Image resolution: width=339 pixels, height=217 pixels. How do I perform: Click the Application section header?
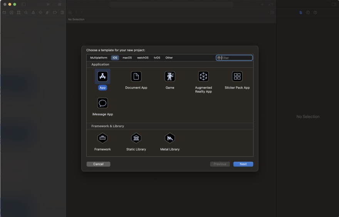pyautogui.click(x=100, y=64)
